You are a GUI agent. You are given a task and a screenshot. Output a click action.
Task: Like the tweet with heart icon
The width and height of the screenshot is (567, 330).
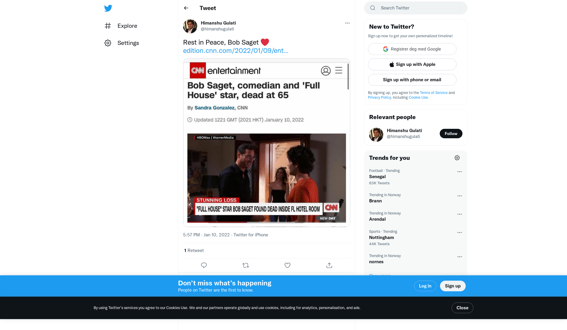click(x=287, y=265)
